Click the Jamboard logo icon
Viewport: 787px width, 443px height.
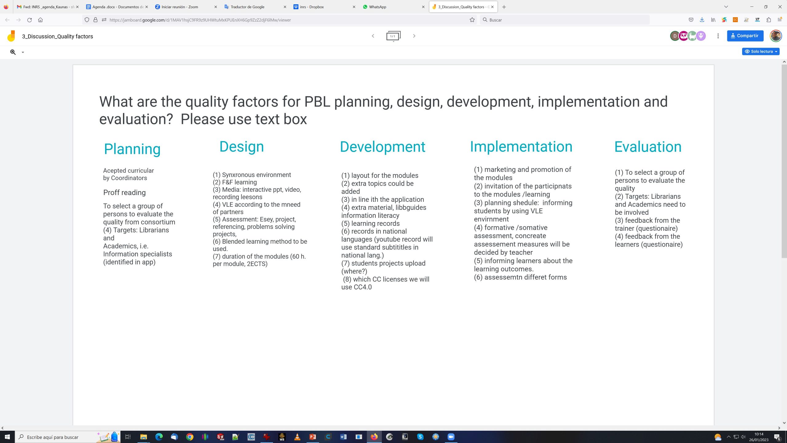[11, 36]
